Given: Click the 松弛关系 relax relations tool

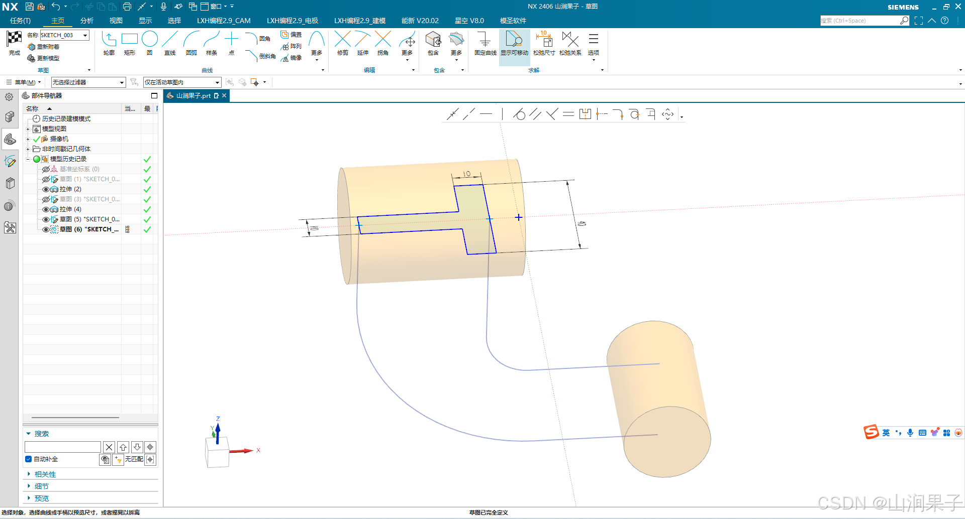Looking at the screenshot, I should (x=570, y=43).
